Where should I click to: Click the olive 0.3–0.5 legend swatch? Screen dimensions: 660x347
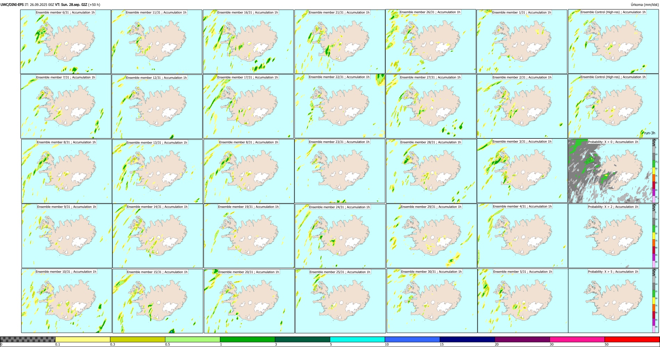point(138,339)
